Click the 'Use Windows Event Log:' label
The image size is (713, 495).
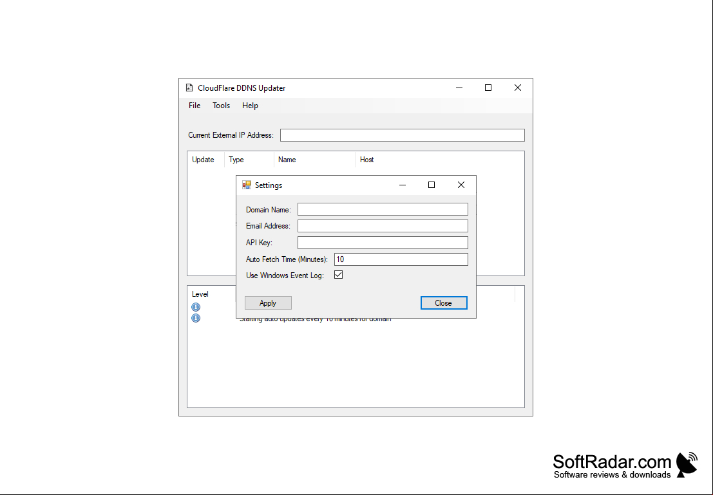coord(285,276)
